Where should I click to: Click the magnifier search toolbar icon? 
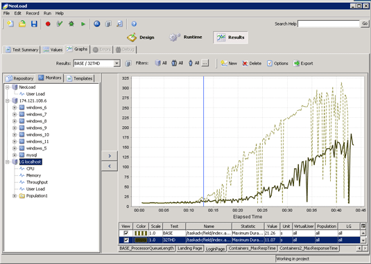(x=120, y=24)
